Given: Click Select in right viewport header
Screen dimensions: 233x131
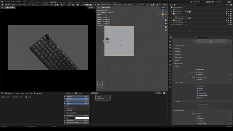Looking at the screenshot, I should point(120,5).
